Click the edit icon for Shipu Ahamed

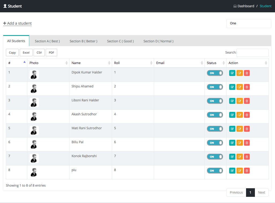[x=240, y=87]
